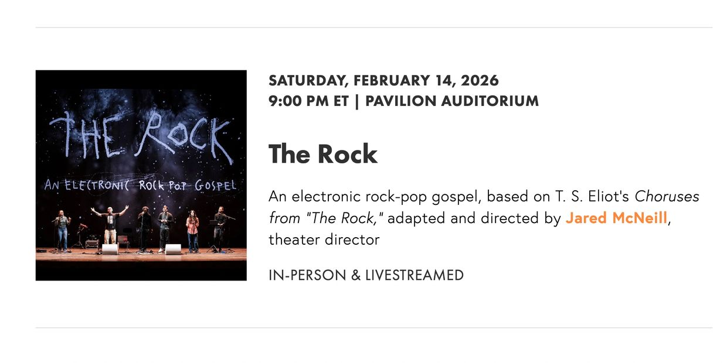The image size is (727, 363).
Task: Click the right white stage monitor
Action: pos(173,249)
